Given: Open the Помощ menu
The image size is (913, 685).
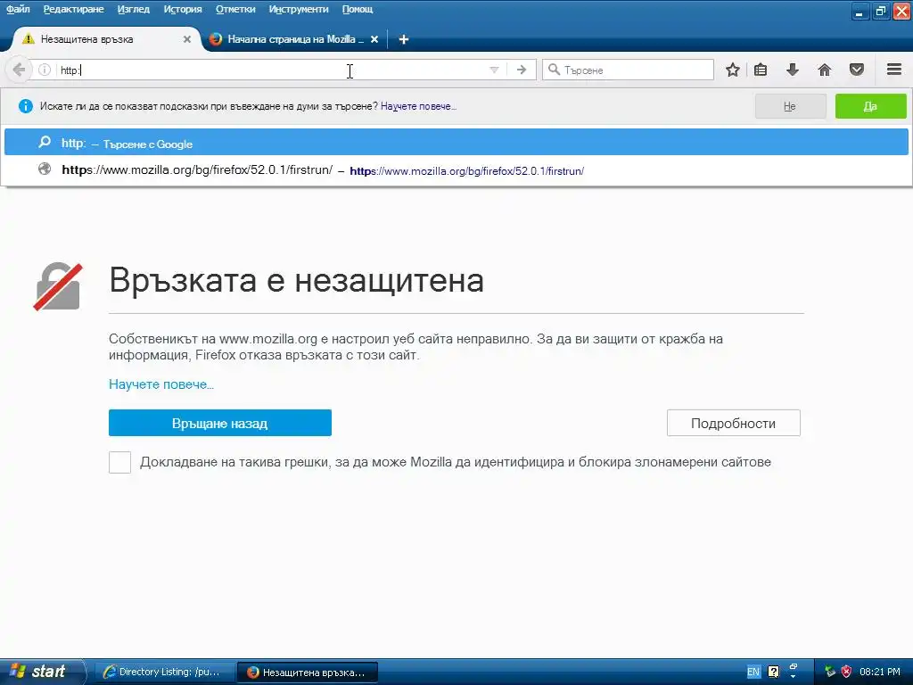Looking at the screenshot, I should pos(358,9).
